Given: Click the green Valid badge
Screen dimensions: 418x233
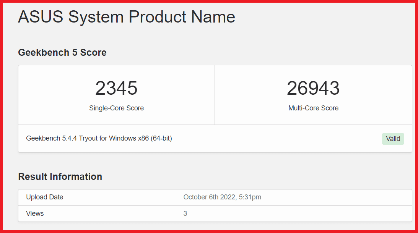Looking at the screenshot, I should click(x=393, y=139).
